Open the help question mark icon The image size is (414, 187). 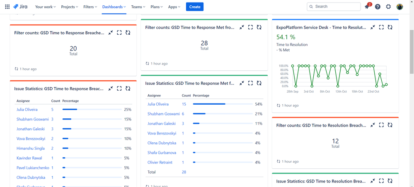click(378, 7)
